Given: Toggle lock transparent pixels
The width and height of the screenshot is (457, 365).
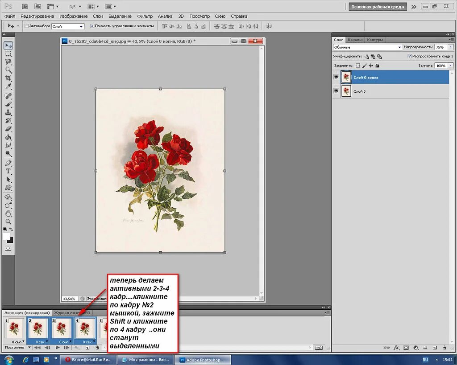Looking at the screenshot, I should click(358, 66).
